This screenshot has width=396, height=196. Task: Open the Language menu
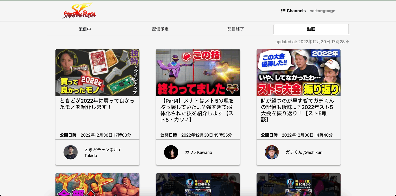point(322,11)
